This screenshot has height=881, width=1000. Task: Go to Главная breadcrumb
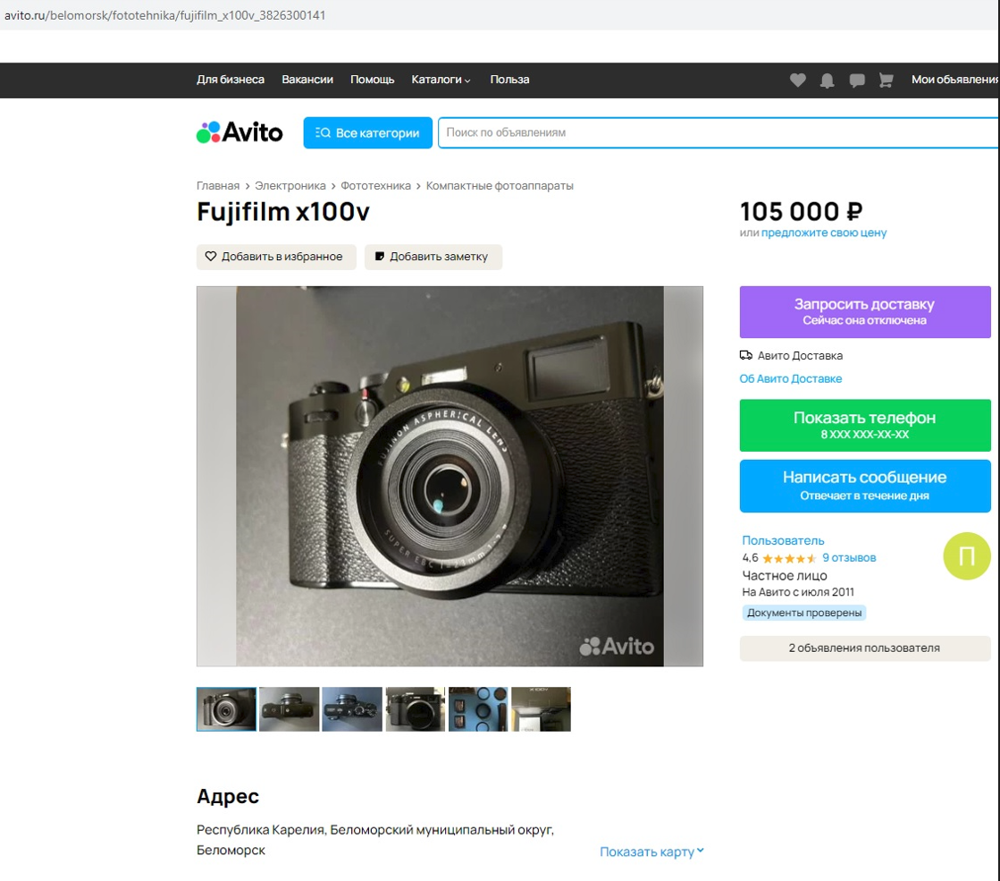point(218,186)
